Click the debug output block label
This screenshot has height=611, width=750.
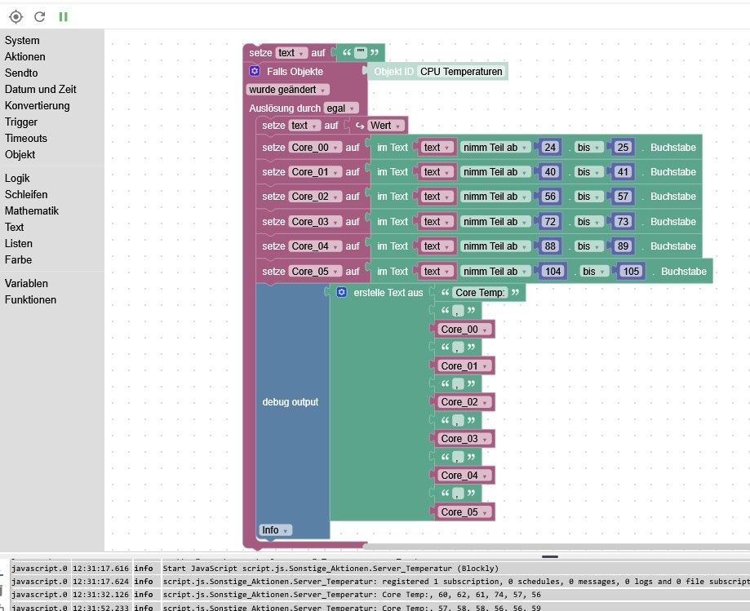tap(291, 402)
